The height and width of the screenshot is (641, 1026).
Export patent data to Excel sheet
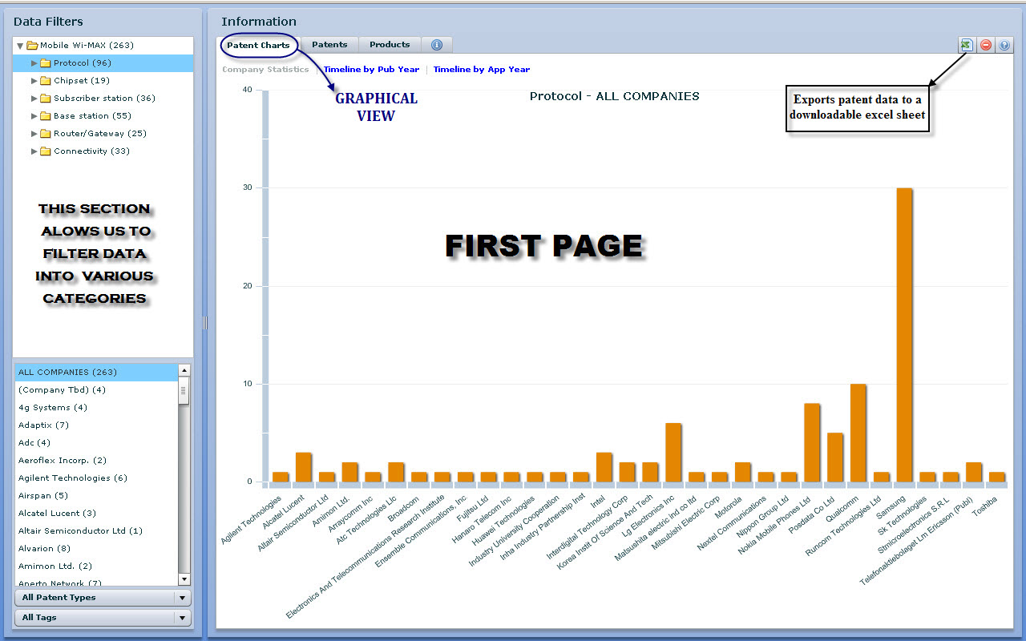(x=967, y=46)
